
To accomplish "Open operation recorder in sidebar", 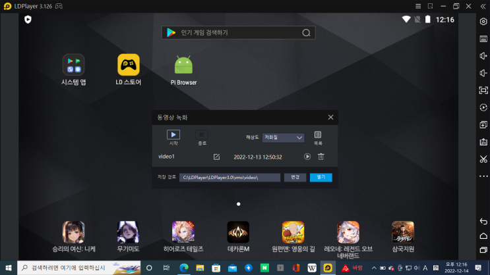I will coord(483,108).
